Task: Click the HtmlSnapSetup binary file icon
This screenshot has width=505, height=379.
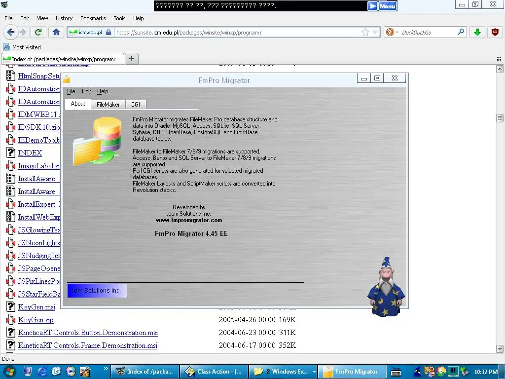Action: click(x=11, y=76)
